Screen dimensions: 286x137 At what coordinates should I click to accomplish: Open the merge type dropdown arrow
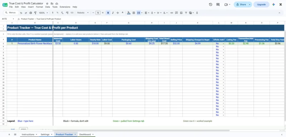click(x=142, y=13)
